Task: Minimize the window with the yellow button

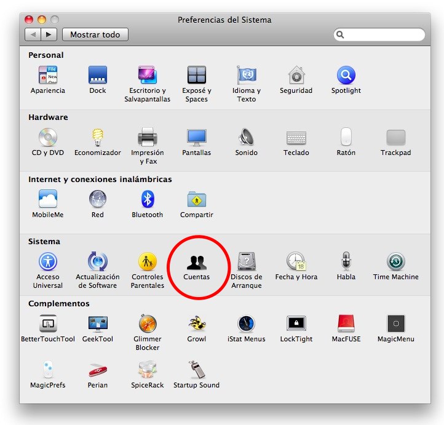Action: click(42, 20)
